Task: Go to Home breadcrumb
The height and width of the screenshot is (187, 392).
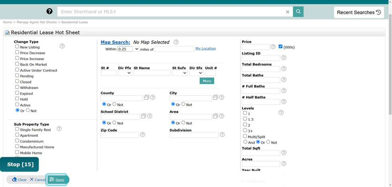Action: pos(8,22)
